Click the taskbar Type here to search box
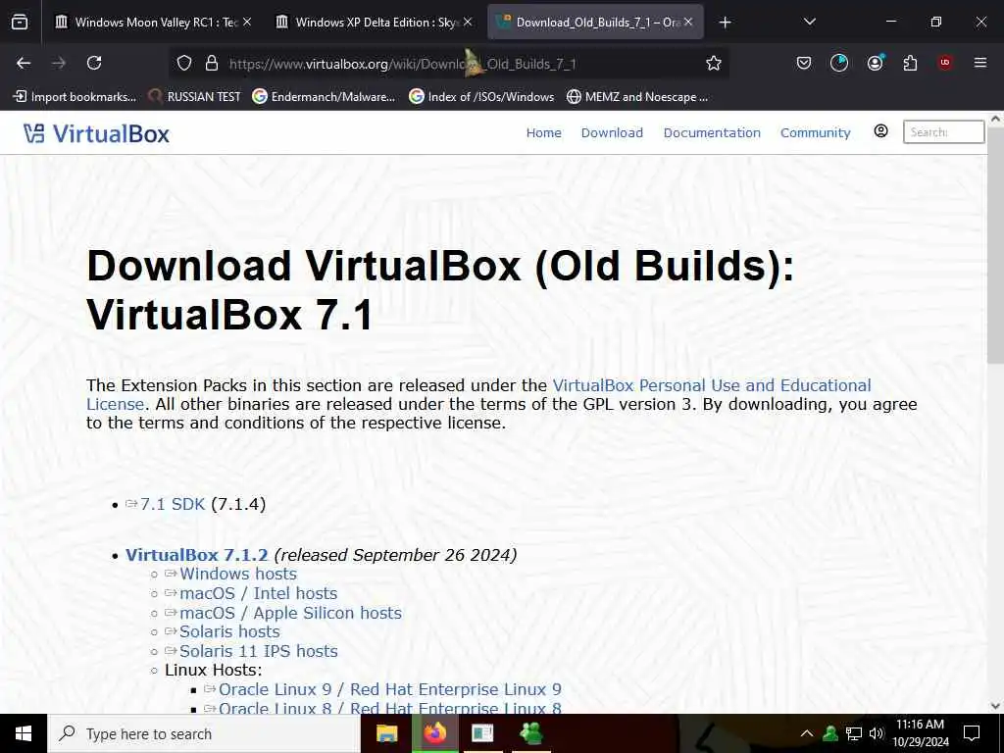Screen dimensions: 1004x753 pos(204,733)
